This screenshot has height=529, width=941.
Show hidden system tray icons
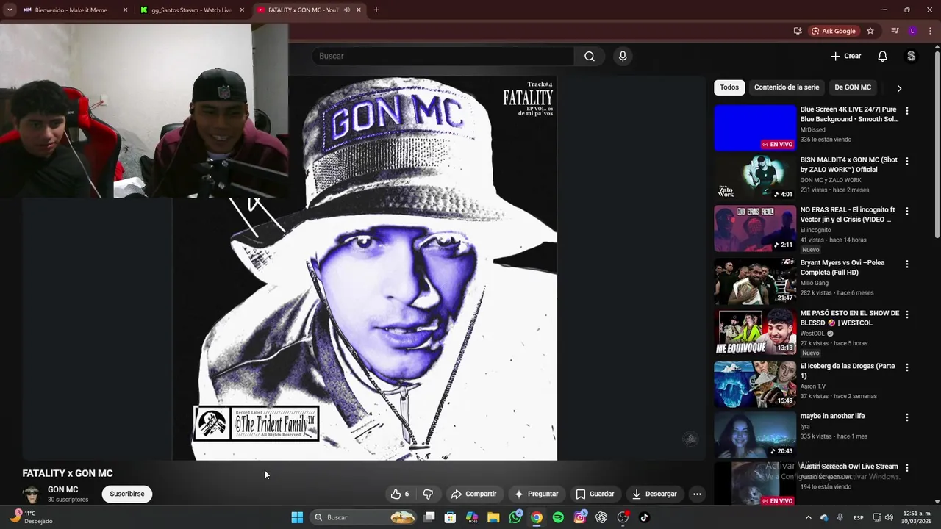pyautogui.click(x=808, y=517)
